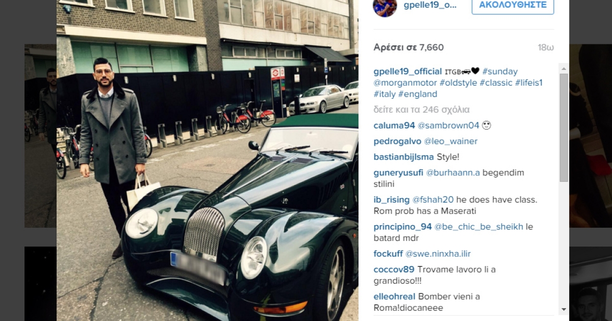Viewport: 612px width, 321px height.
Task: Click the comments scrollbar thumb
Action: (564, 127)
